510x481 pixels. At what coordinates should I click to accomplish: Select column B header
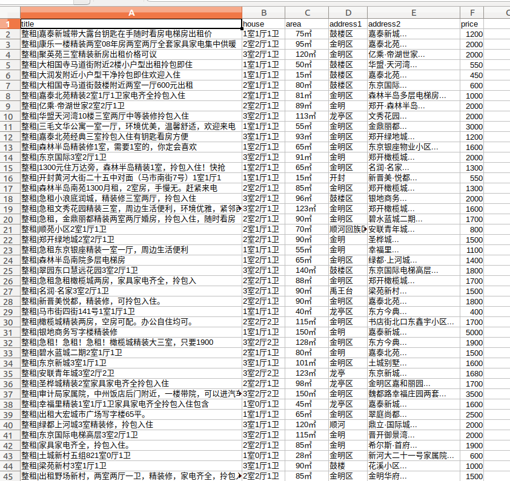263,13
